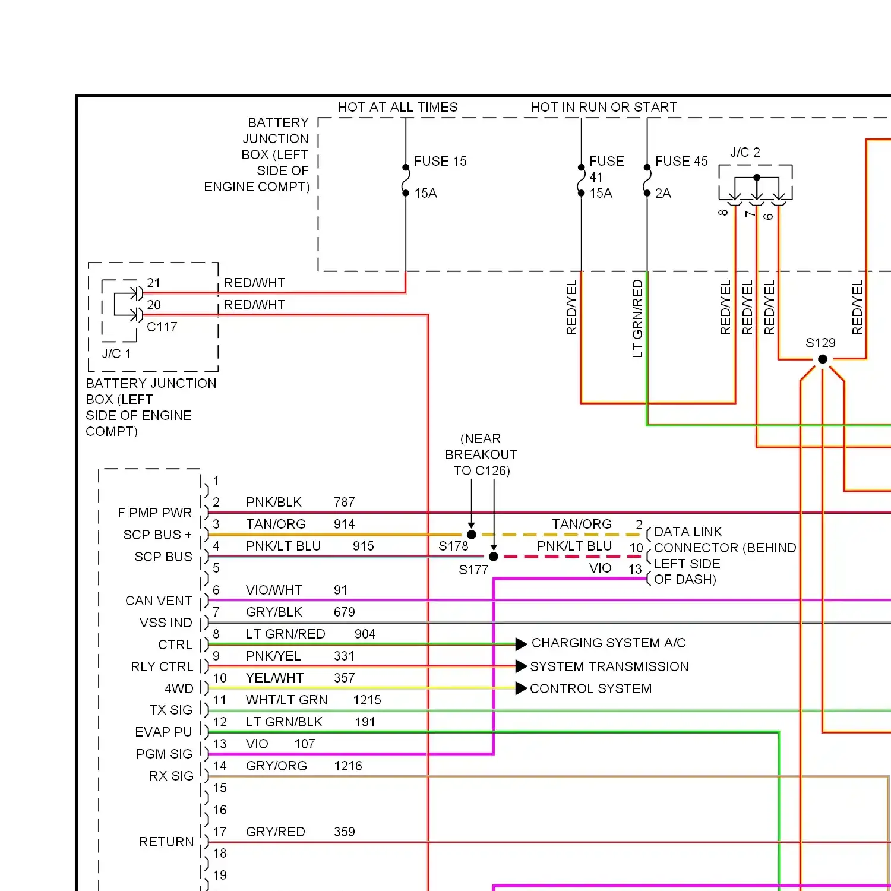Select the "PGM SIG" pin label
Image resolution: width=891 pixels, height=891 pixels.
point(164,754)
